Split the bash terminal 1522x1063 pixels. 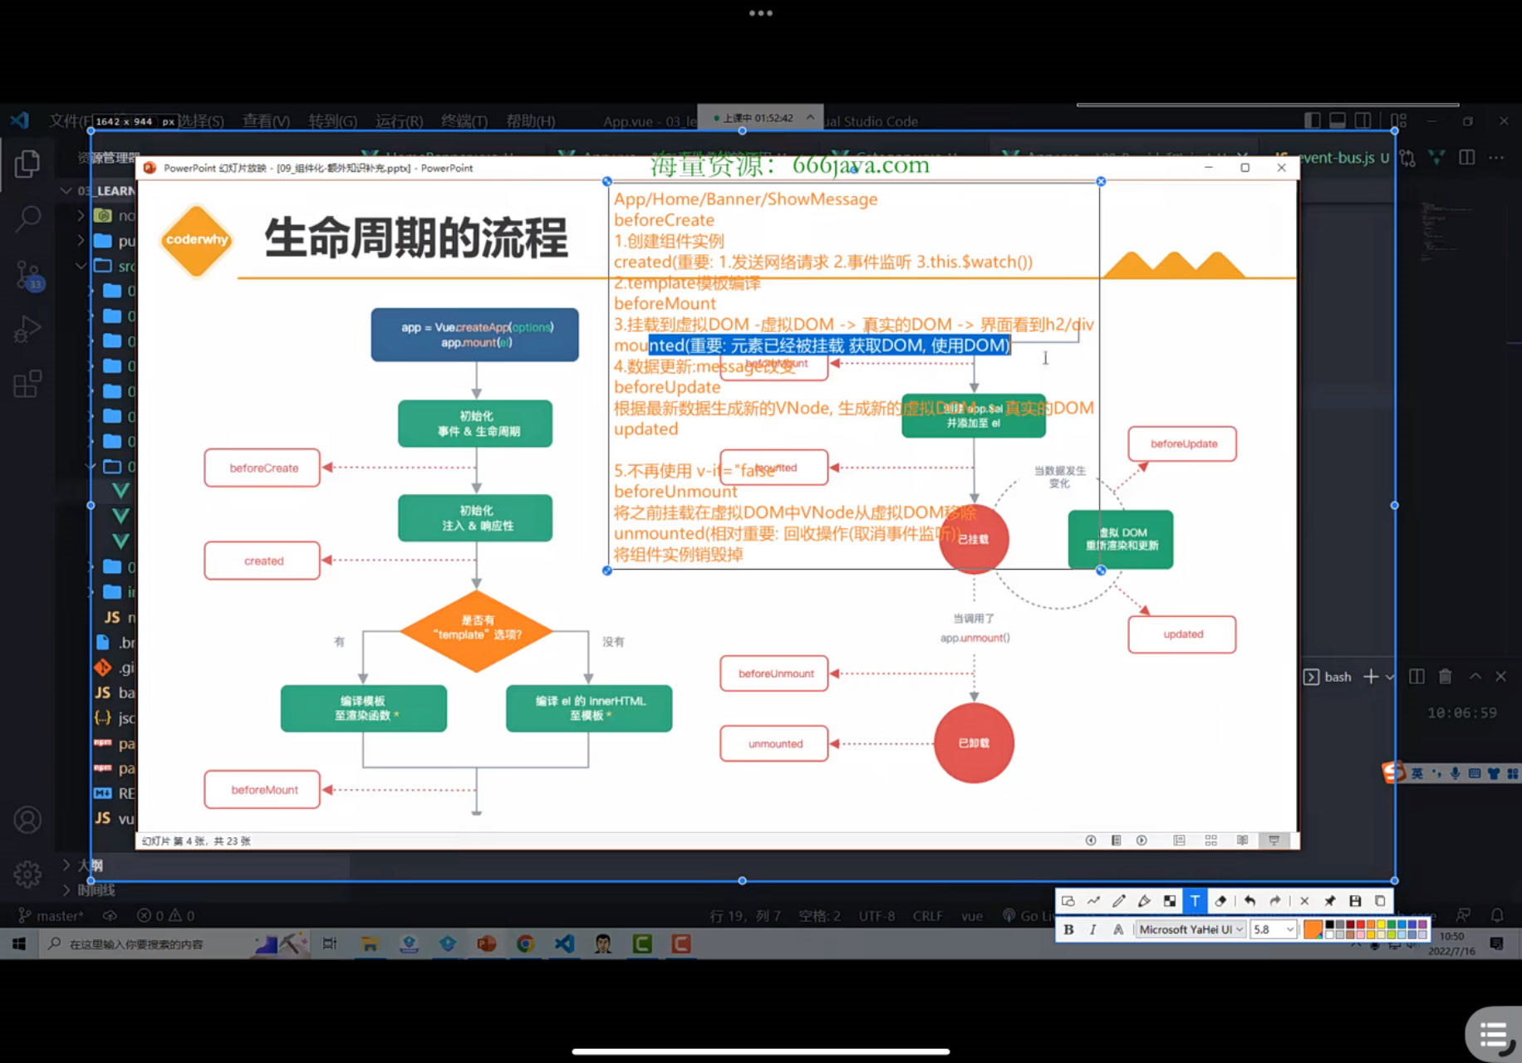tap(1417, 677)
